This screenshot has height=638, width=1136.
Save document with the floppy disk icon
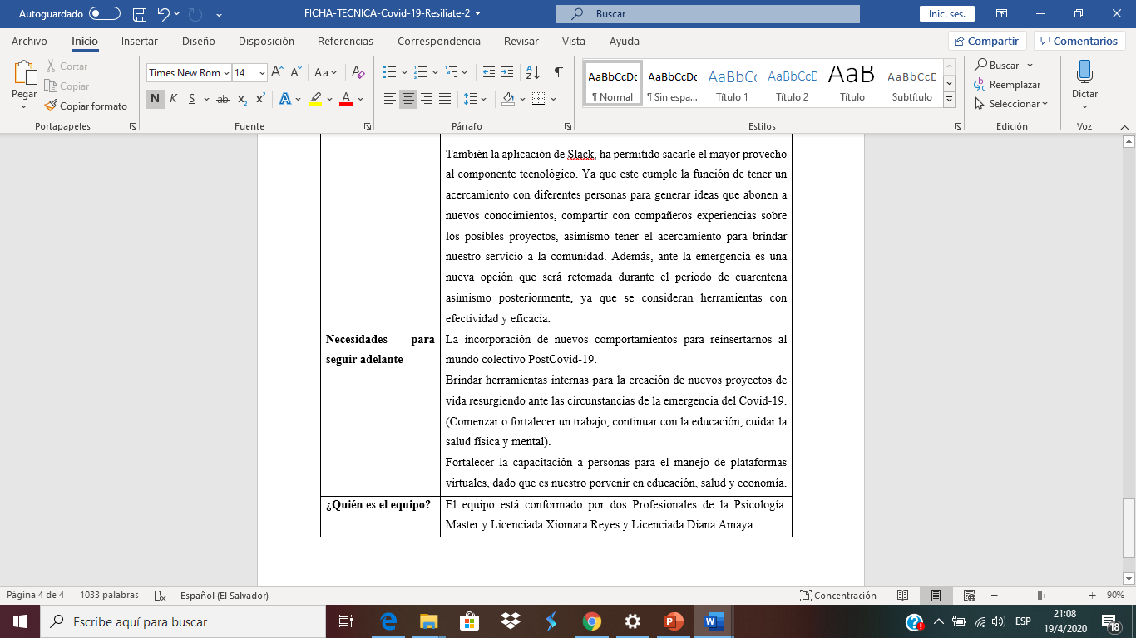[140, 14]
